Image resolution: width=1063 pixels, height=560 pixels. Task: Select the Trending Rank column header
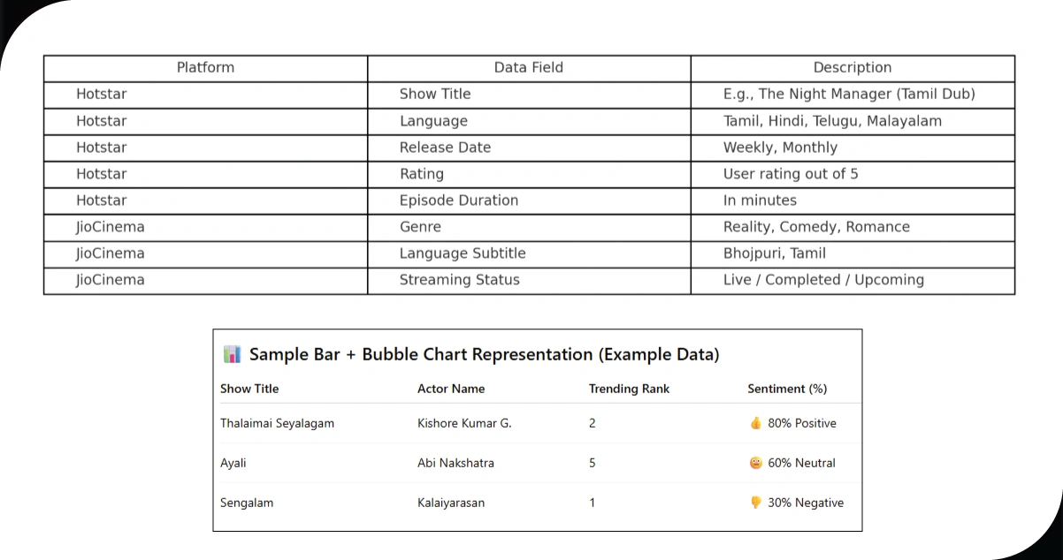[629, 389]
